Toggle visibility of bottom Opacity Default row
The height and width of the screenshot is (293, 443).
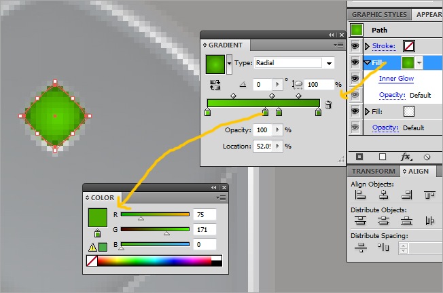pyautogui.click(x=355, y=128)
